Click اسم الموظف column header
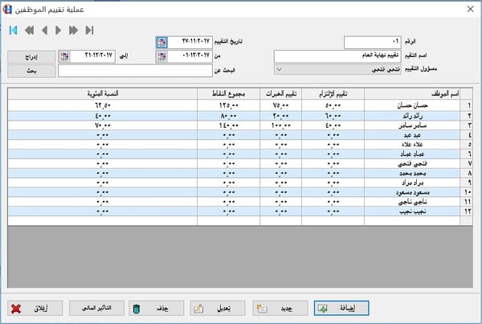The height and width of the screenshot is (324, 482). point(412,94)
